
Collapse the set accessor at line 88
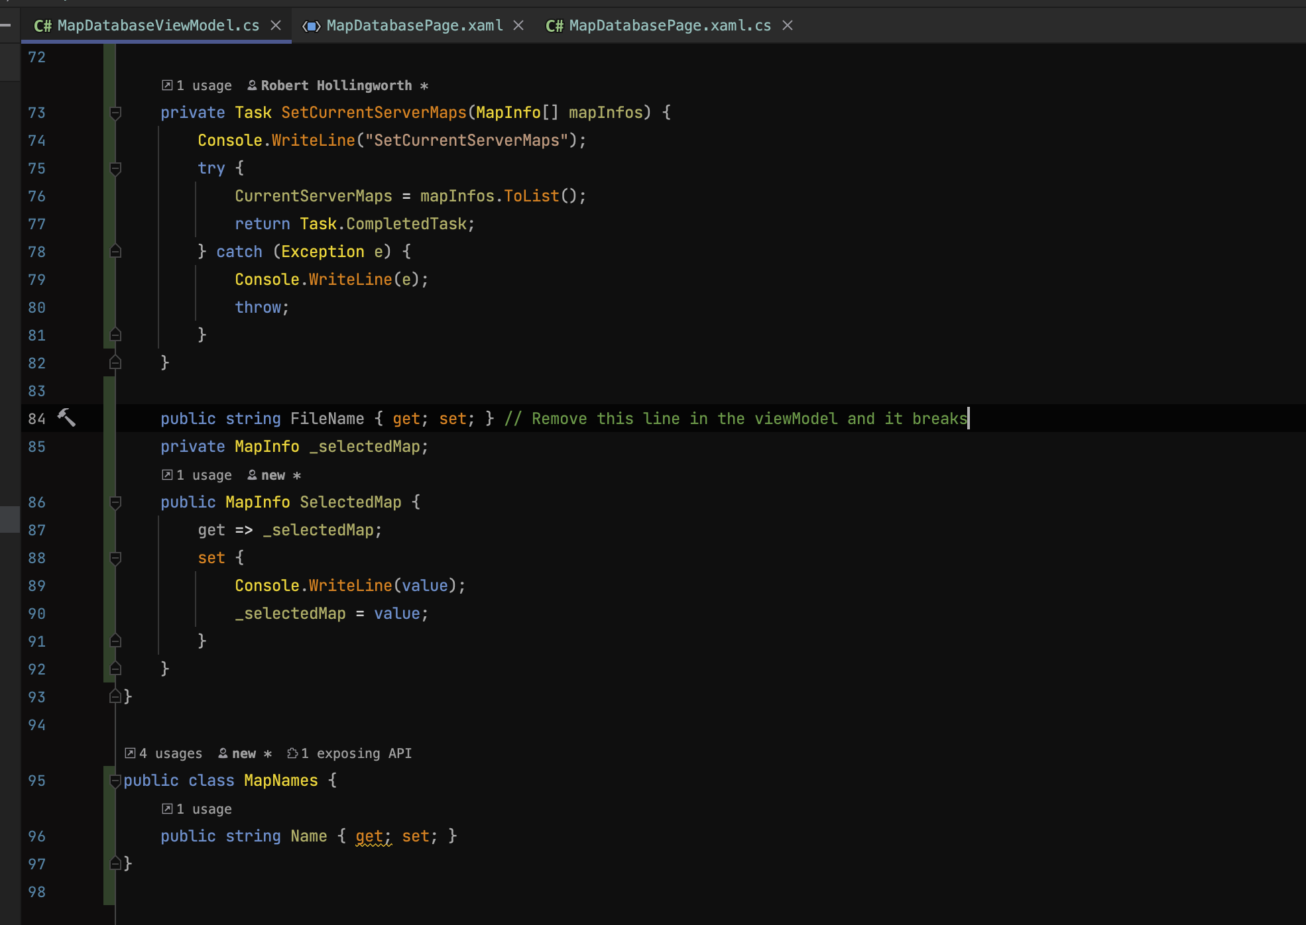[115, 558]
